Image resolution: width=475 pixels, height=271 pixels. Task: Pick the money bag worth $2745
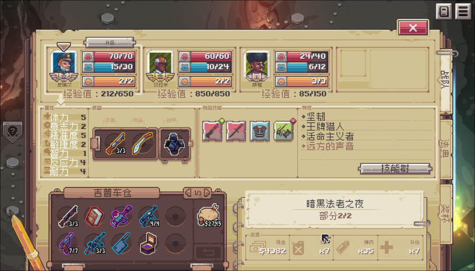click(x=209, y=215)
